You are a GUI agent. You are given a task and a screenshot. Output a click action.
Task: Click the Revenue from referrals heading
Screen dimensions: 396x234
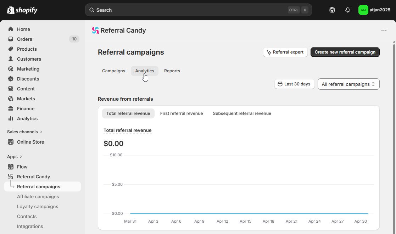pos(125,99)
